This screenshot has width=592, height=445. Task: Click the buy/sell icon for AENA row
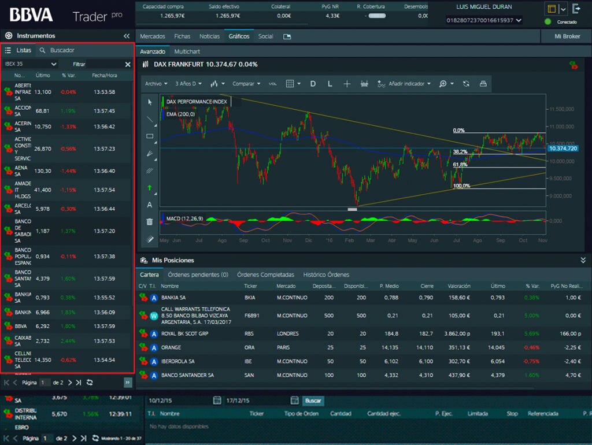click(x=8, y=170)
